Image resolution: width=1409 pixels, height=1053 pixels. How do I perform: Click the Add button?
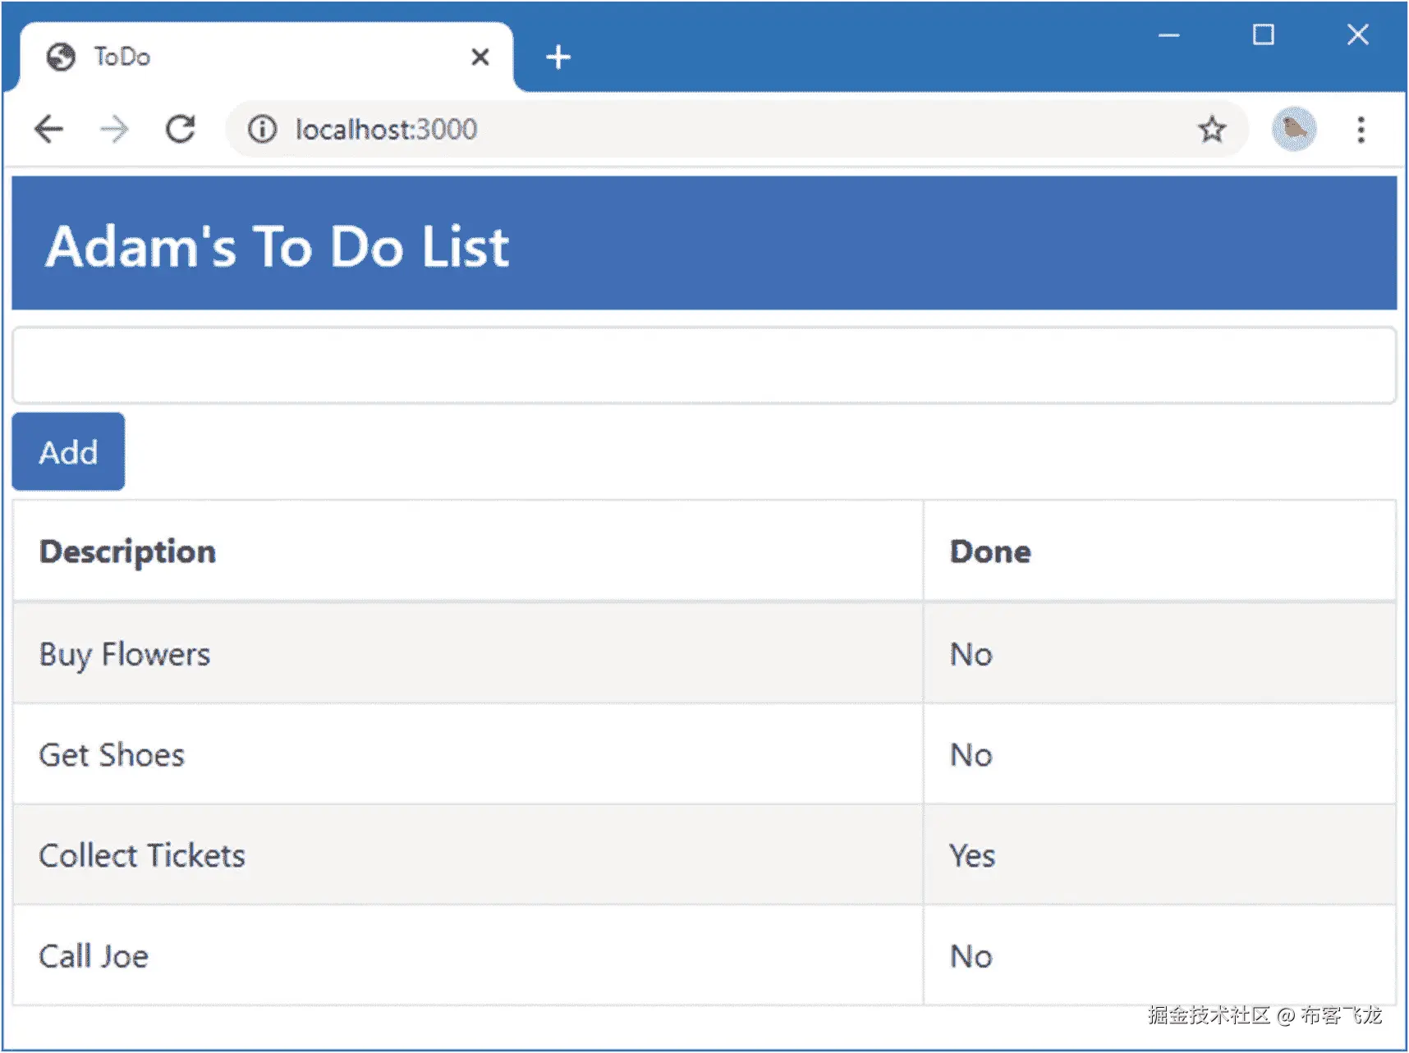point(68,452)
